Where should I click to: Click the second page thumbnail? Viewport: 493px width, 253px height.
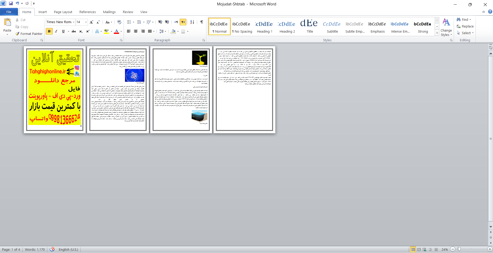click(x=118, y=90)
